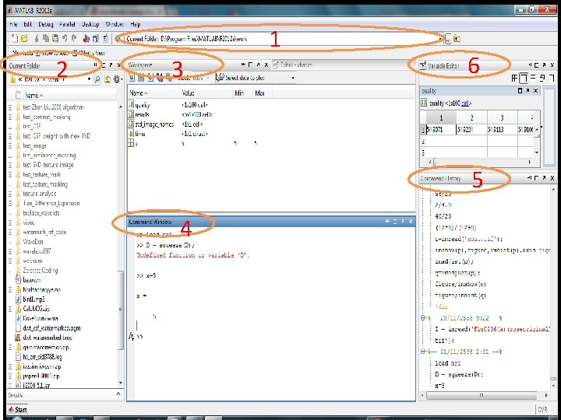561x420 pixels.
Task: Click the first icon in Workspace toolbar
Action: (132, 78)
